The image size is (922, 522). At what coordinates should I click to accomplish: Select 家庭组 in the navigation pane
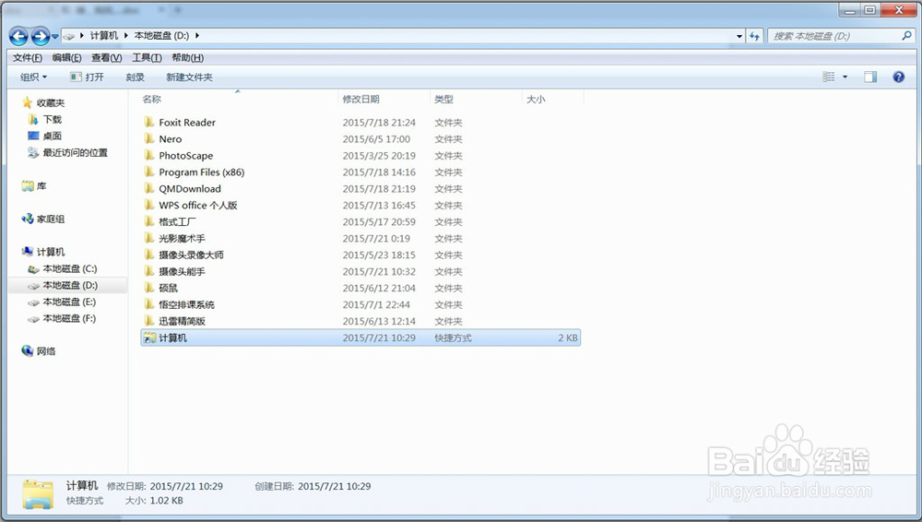51,219
